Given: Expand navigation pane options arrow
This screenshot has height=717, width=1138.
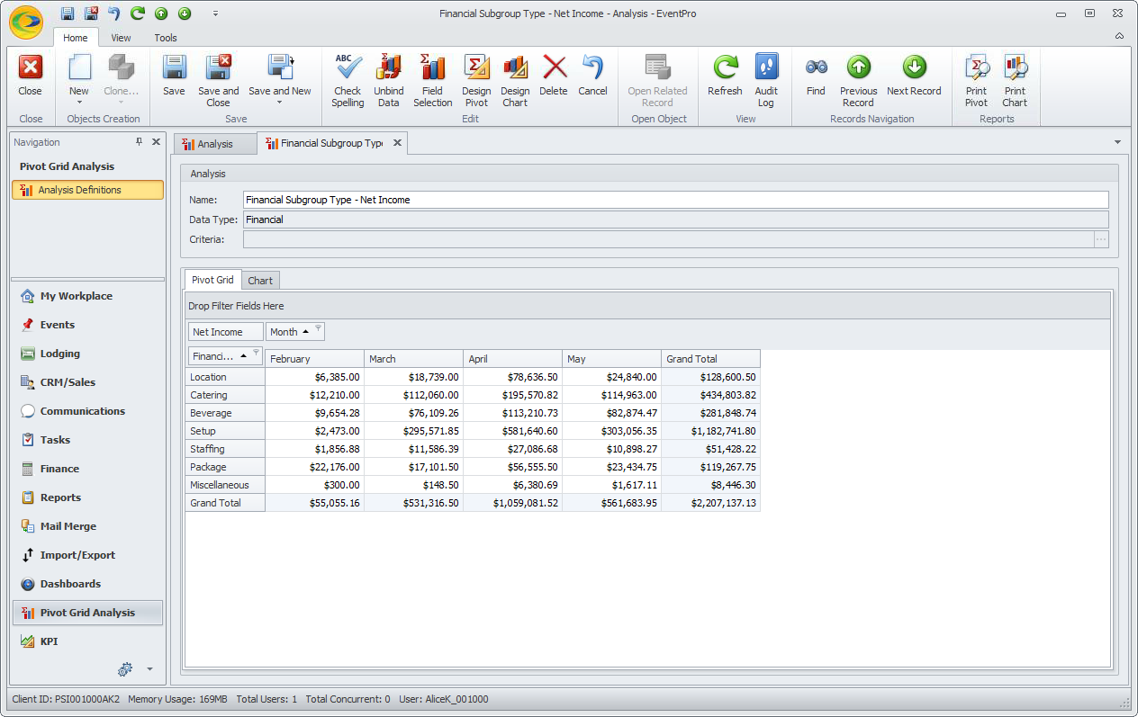Looking at the screenshot, I should pos(149,669).
